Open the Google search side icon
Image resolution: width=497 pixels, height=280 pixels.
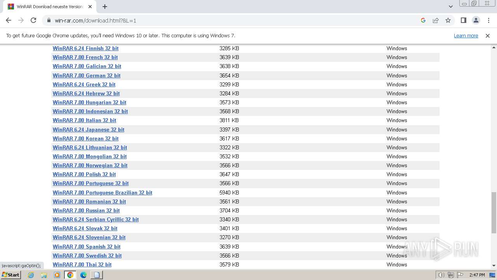coord(423,20)
